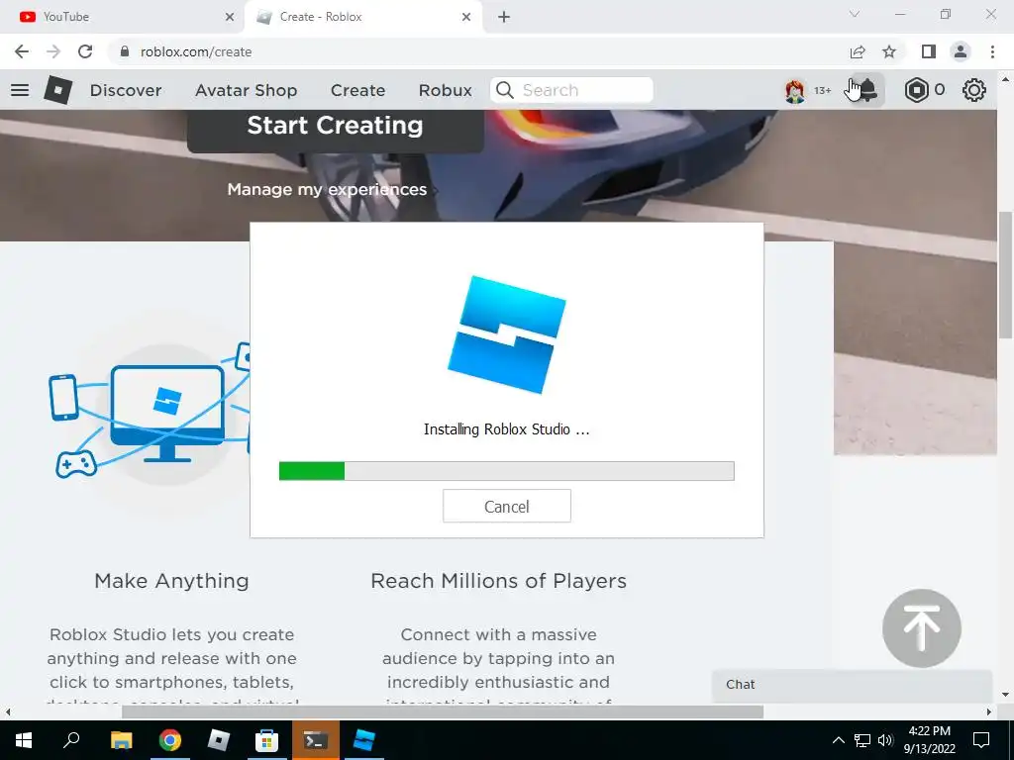This screenshot has height=760, width=1014.
Task: Switch to the terminal taskbar app
Action: 315,740
